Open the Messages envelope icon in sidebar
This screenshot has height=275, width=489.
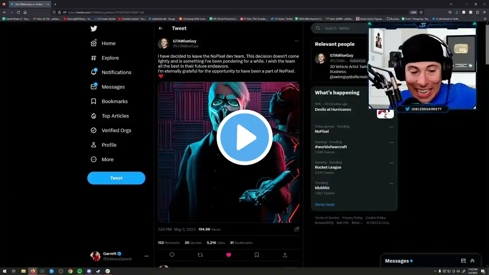click(x=94, y=87)
